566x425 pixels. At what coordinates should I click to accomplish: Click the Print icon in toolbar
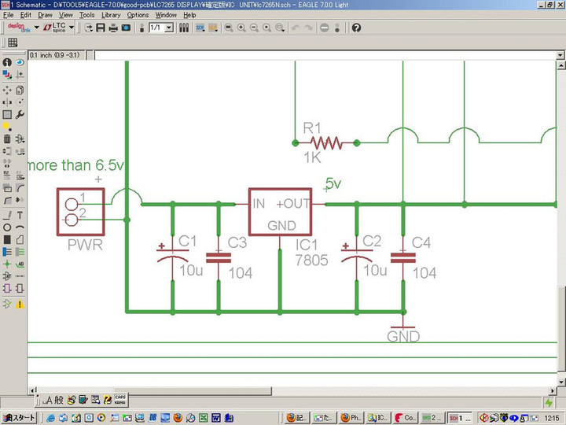point(113,28)
